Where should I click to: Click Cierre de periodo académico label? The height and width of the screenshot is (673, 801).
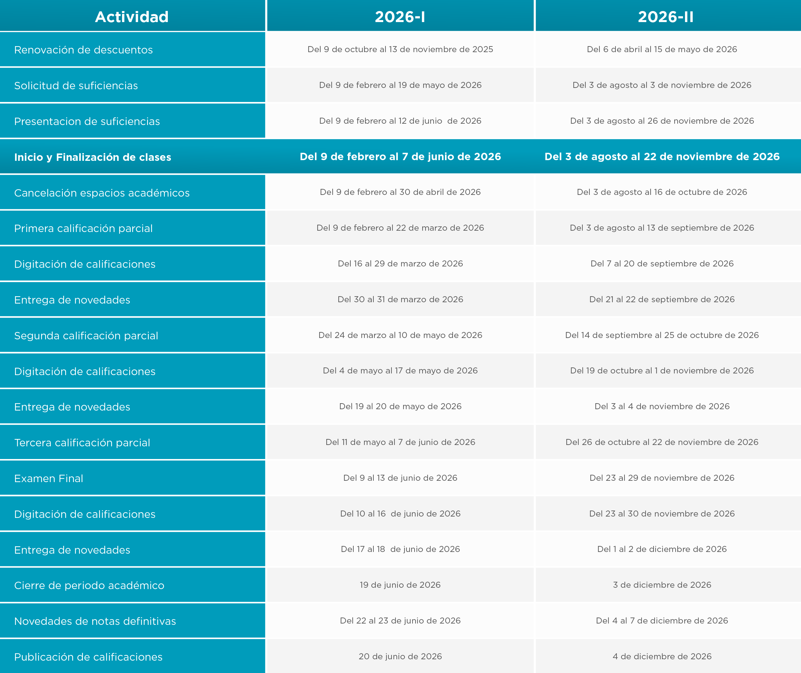[x=89, y=585]
